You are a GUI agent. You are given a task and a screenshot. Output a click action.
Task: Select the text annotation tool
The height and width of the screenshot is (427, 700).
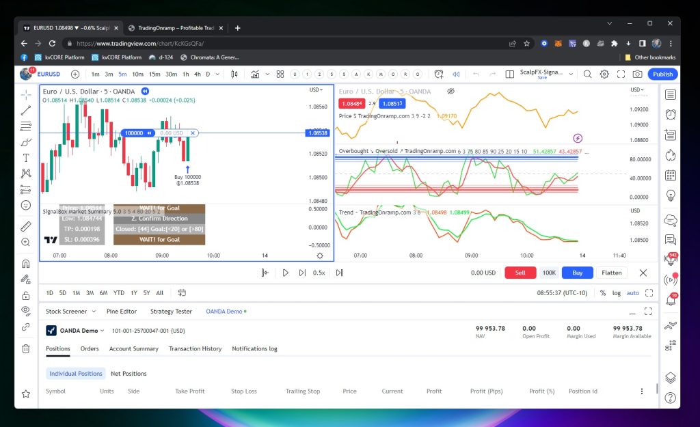point(26,158)
